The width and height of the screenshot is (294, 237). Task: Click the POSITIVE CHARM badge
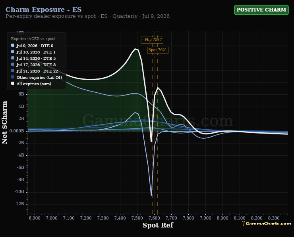pyautogui.click(x=261, y=10)
